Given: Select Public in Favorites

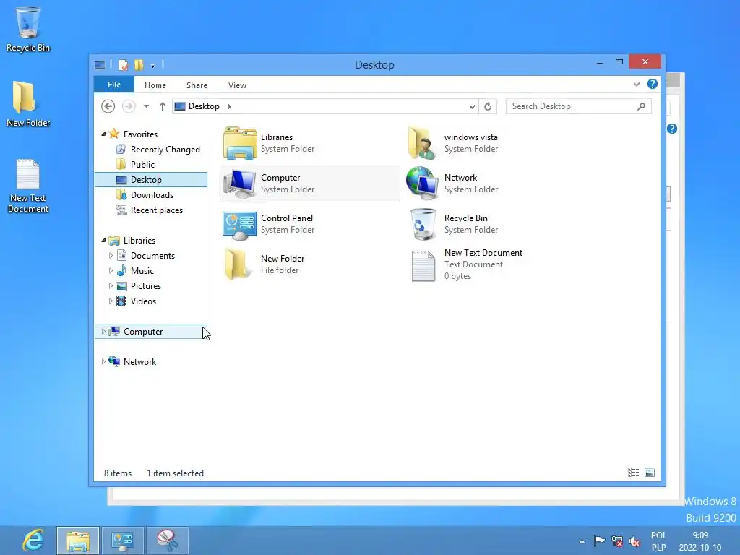Looking at the screenshot, I should tap(135, 164).
